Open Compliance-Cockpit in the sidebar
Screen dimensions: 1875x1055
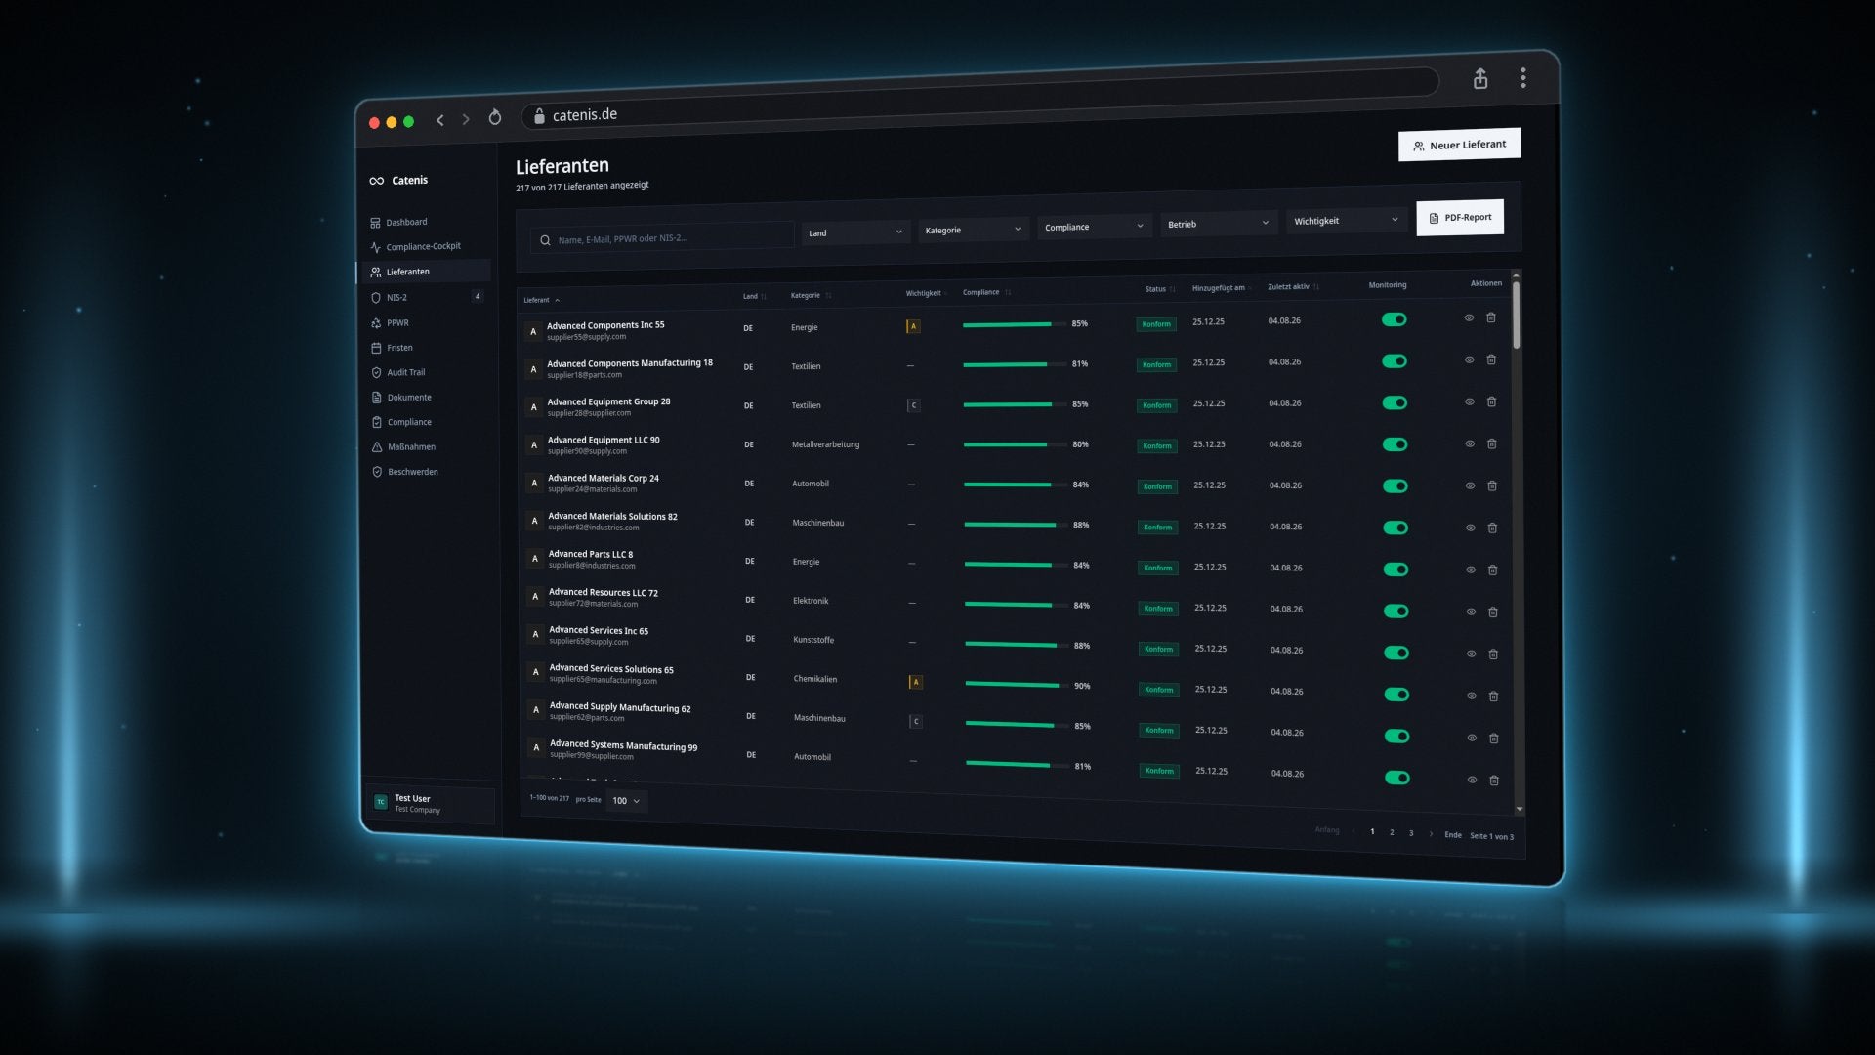pos(423,247)
